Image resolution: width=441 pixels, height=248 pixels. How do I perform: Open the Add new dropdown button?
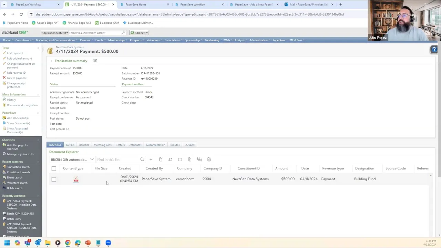(x=139, y=33)
